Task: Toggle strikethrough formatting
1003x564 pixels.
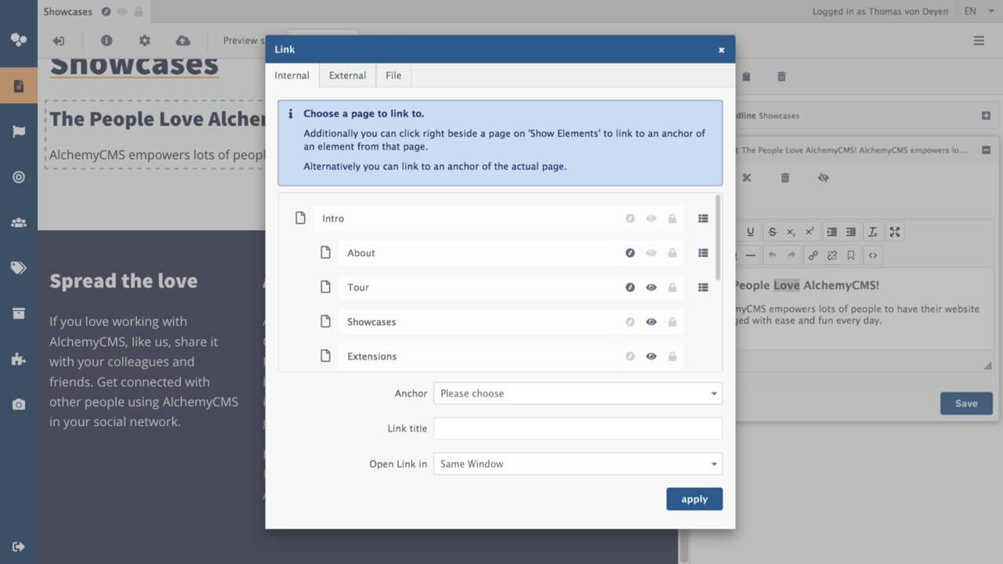Action: [773, 232]
